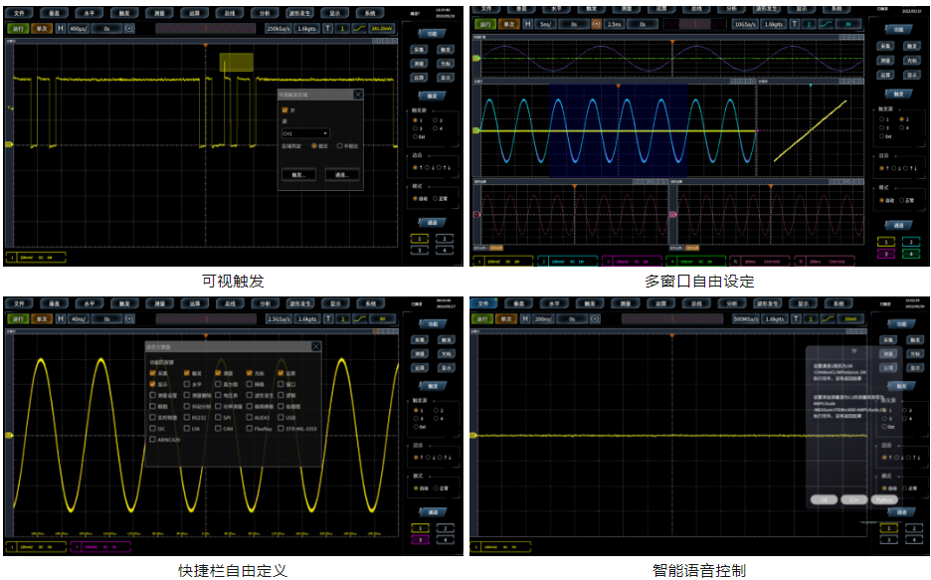Open the 250kSa/s sample rate selector
931x580 pixels.
(279, 29)
